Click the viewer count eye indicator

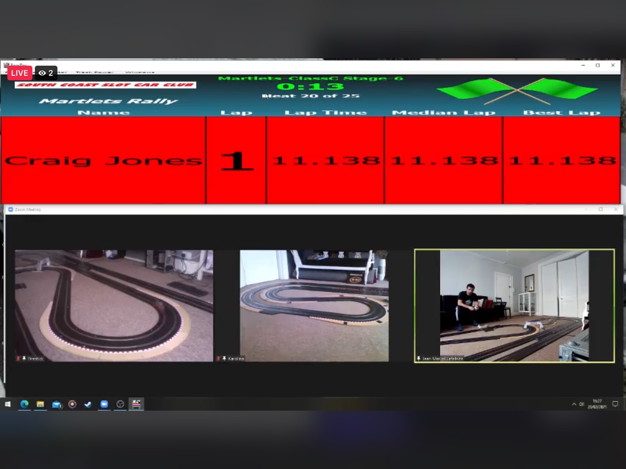[x=46, y=73]
